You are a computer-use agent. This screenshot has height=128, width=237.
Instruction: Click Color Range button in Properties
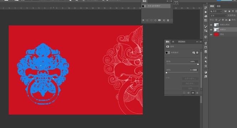(x=190, y=84)
